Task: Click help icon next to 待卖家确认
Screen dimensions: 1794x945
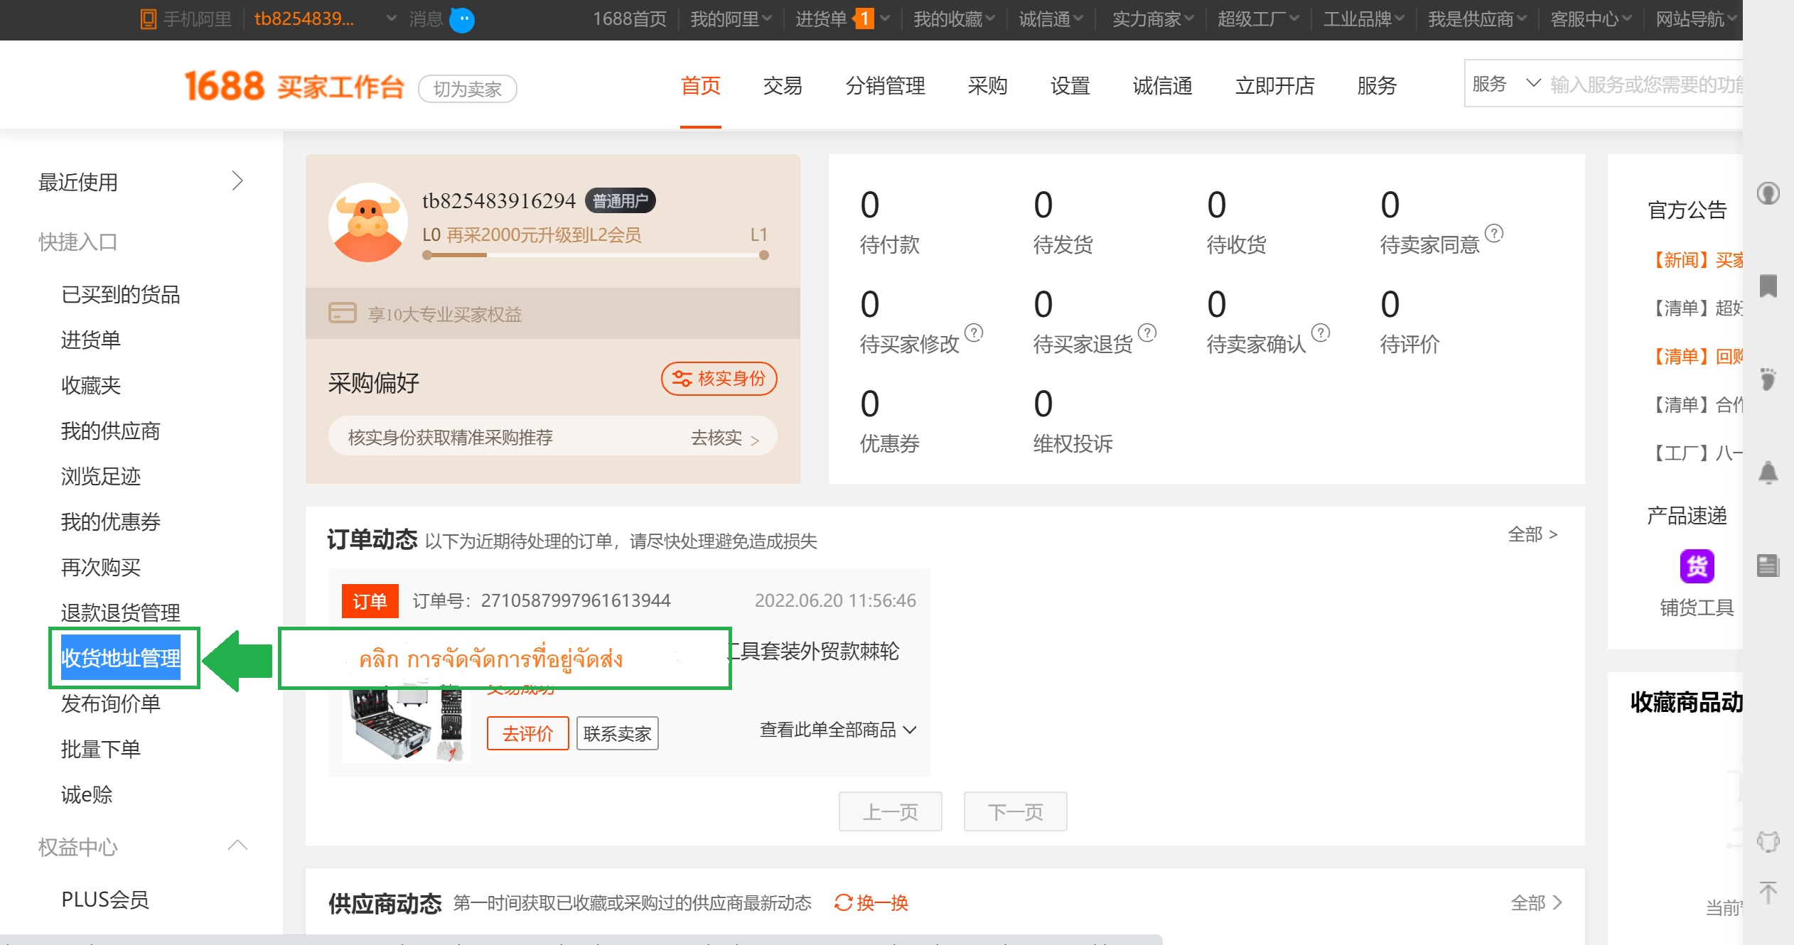Action: (1321, 333)
